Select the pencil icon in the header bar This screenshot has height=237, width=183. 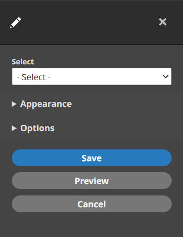(x=15, y=22)
